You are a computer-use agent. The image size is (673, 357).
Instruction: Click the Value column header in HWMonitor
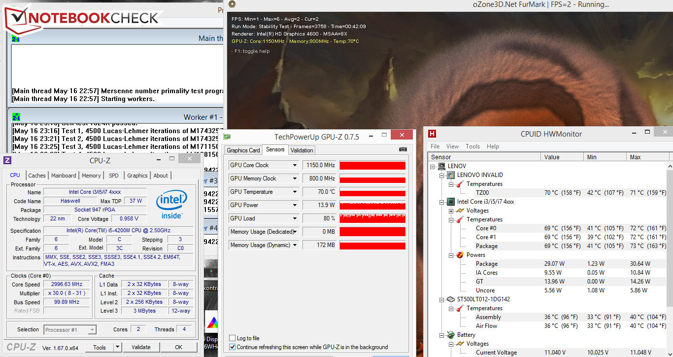pos(563,157)
